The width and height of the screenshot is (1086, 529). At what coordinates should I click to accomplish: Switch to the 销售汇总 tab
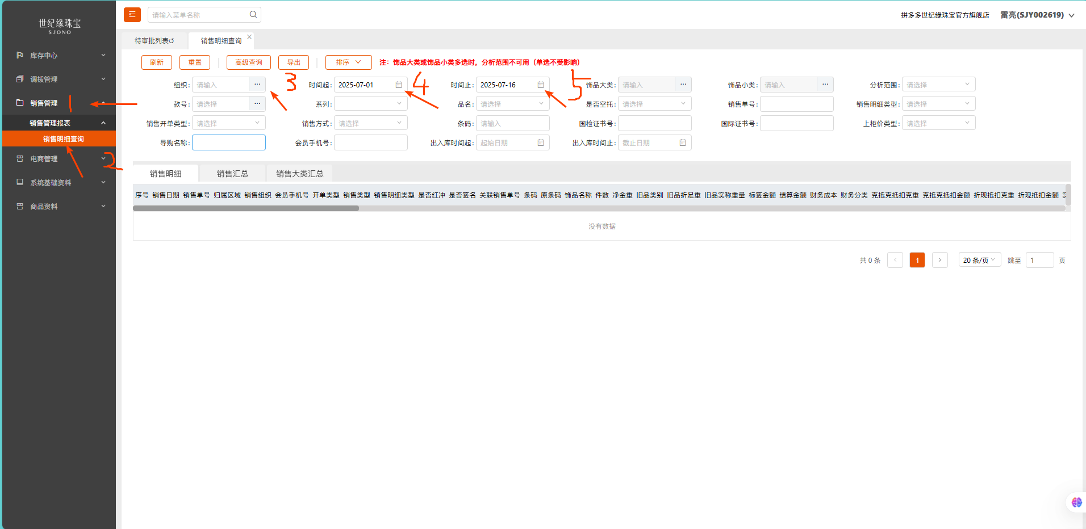pos(232,174)
